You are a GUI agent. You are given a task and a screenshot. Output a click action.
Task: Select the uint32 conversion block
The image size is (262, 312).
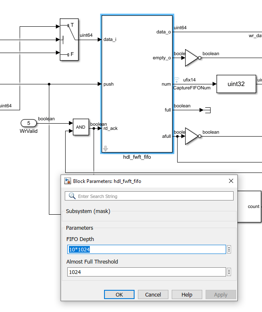(236, 84)
